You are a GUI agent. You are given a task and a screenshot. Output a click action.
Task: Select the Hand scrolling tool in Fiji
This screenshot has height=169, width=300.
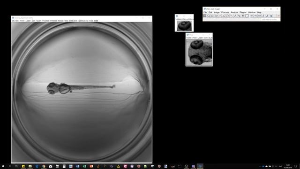point(243,16)
